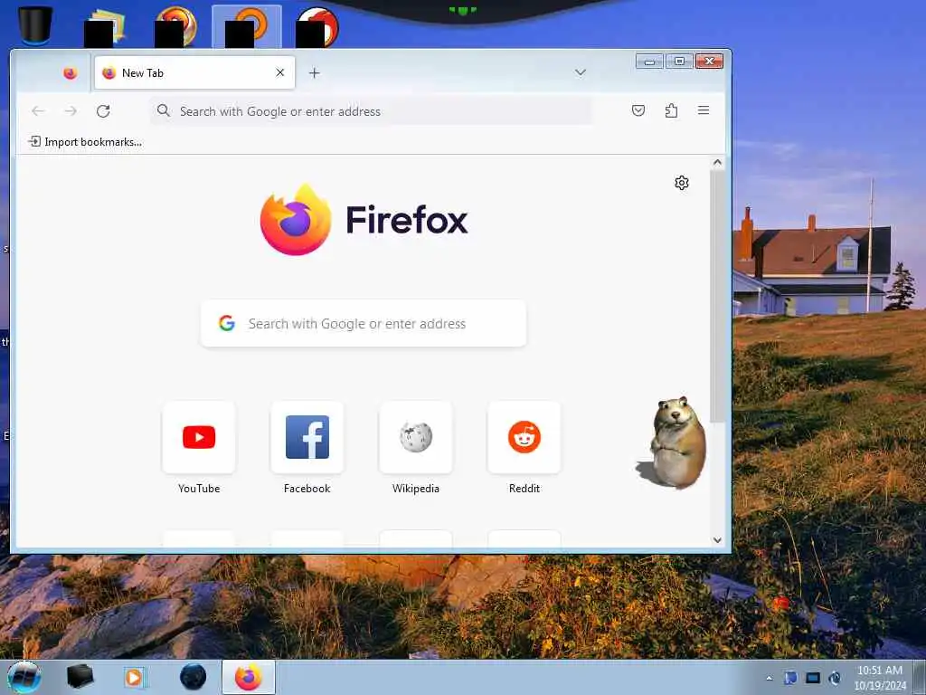This screenshot has height=695, width=926.
Task: Click the Show desktop strip
Action: [919, 678]
